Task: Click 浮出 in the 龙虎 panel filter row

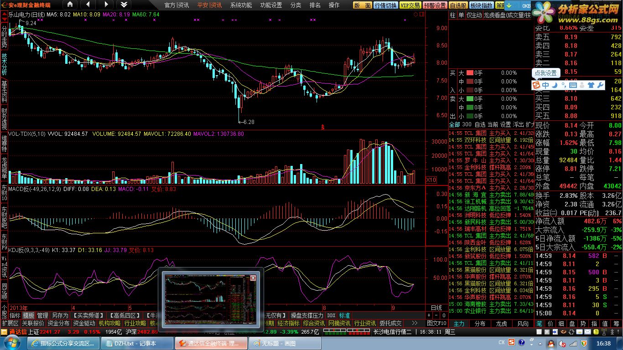Action: pyautogui.click(x=518, y=124)
